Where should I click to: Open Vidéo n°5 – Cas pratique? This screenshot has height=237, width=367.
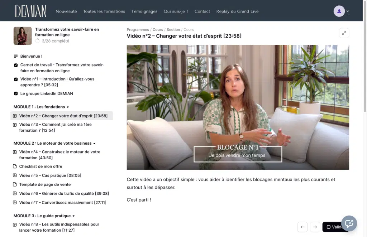pos(50,175)
